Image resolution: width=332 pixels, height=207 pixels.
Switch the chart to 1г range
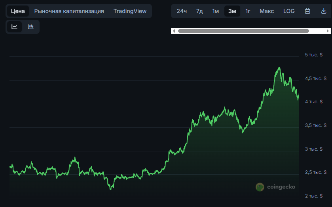pyautogui.click(x=248, y=11)
